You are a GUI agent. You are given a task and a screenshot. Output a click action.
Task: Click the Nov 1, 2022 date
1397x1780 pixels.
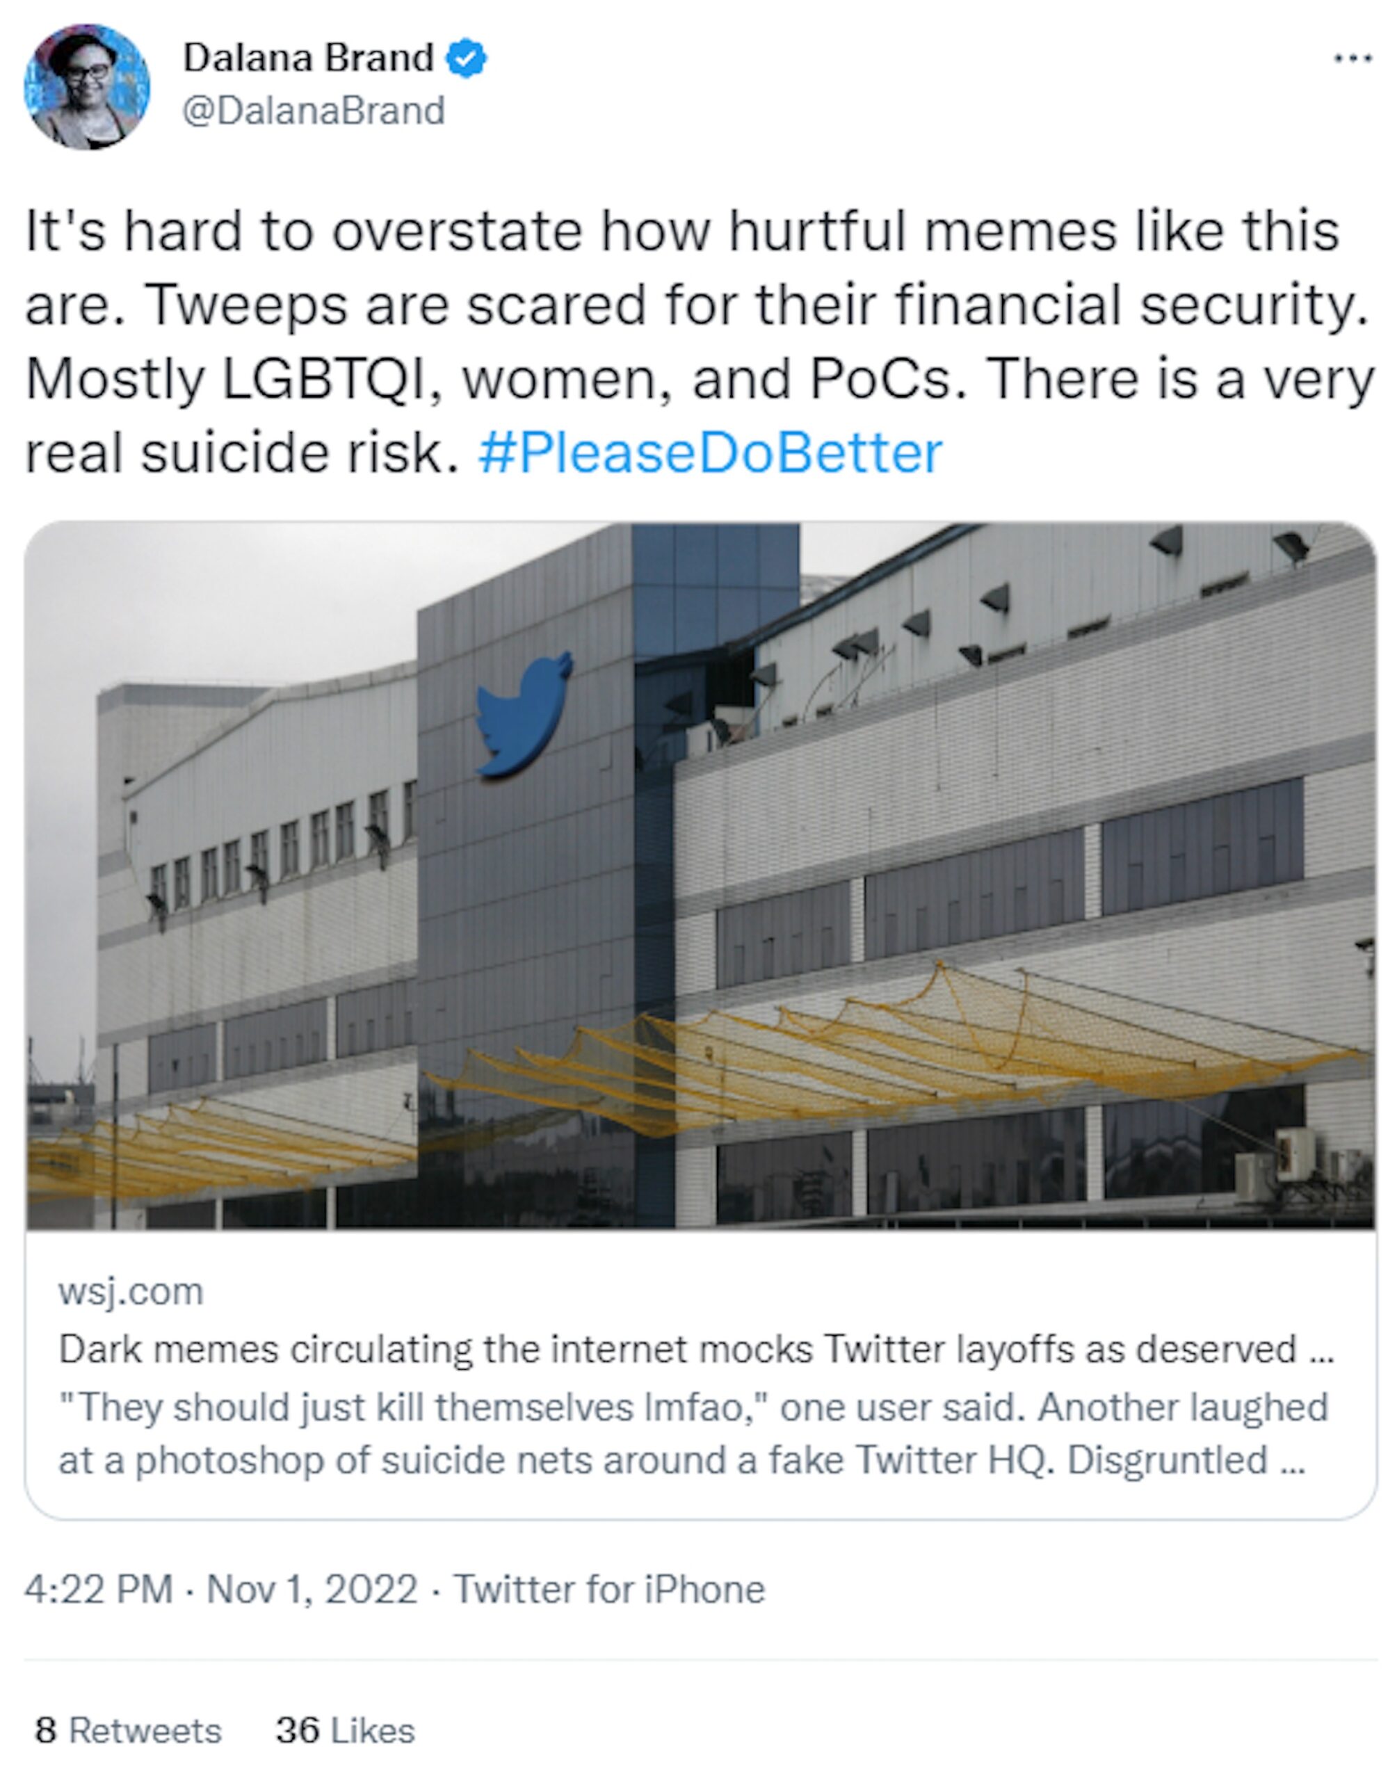point(312,1590)
